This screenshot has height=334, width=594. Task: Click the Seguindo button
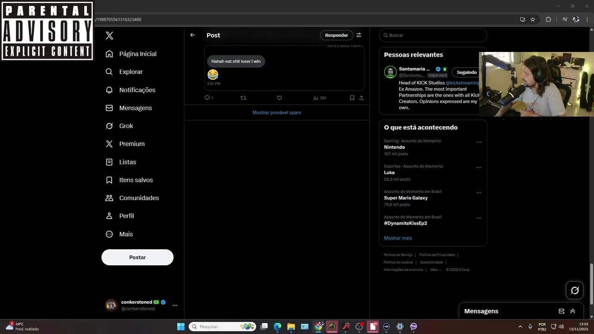[x=466, y=72]
